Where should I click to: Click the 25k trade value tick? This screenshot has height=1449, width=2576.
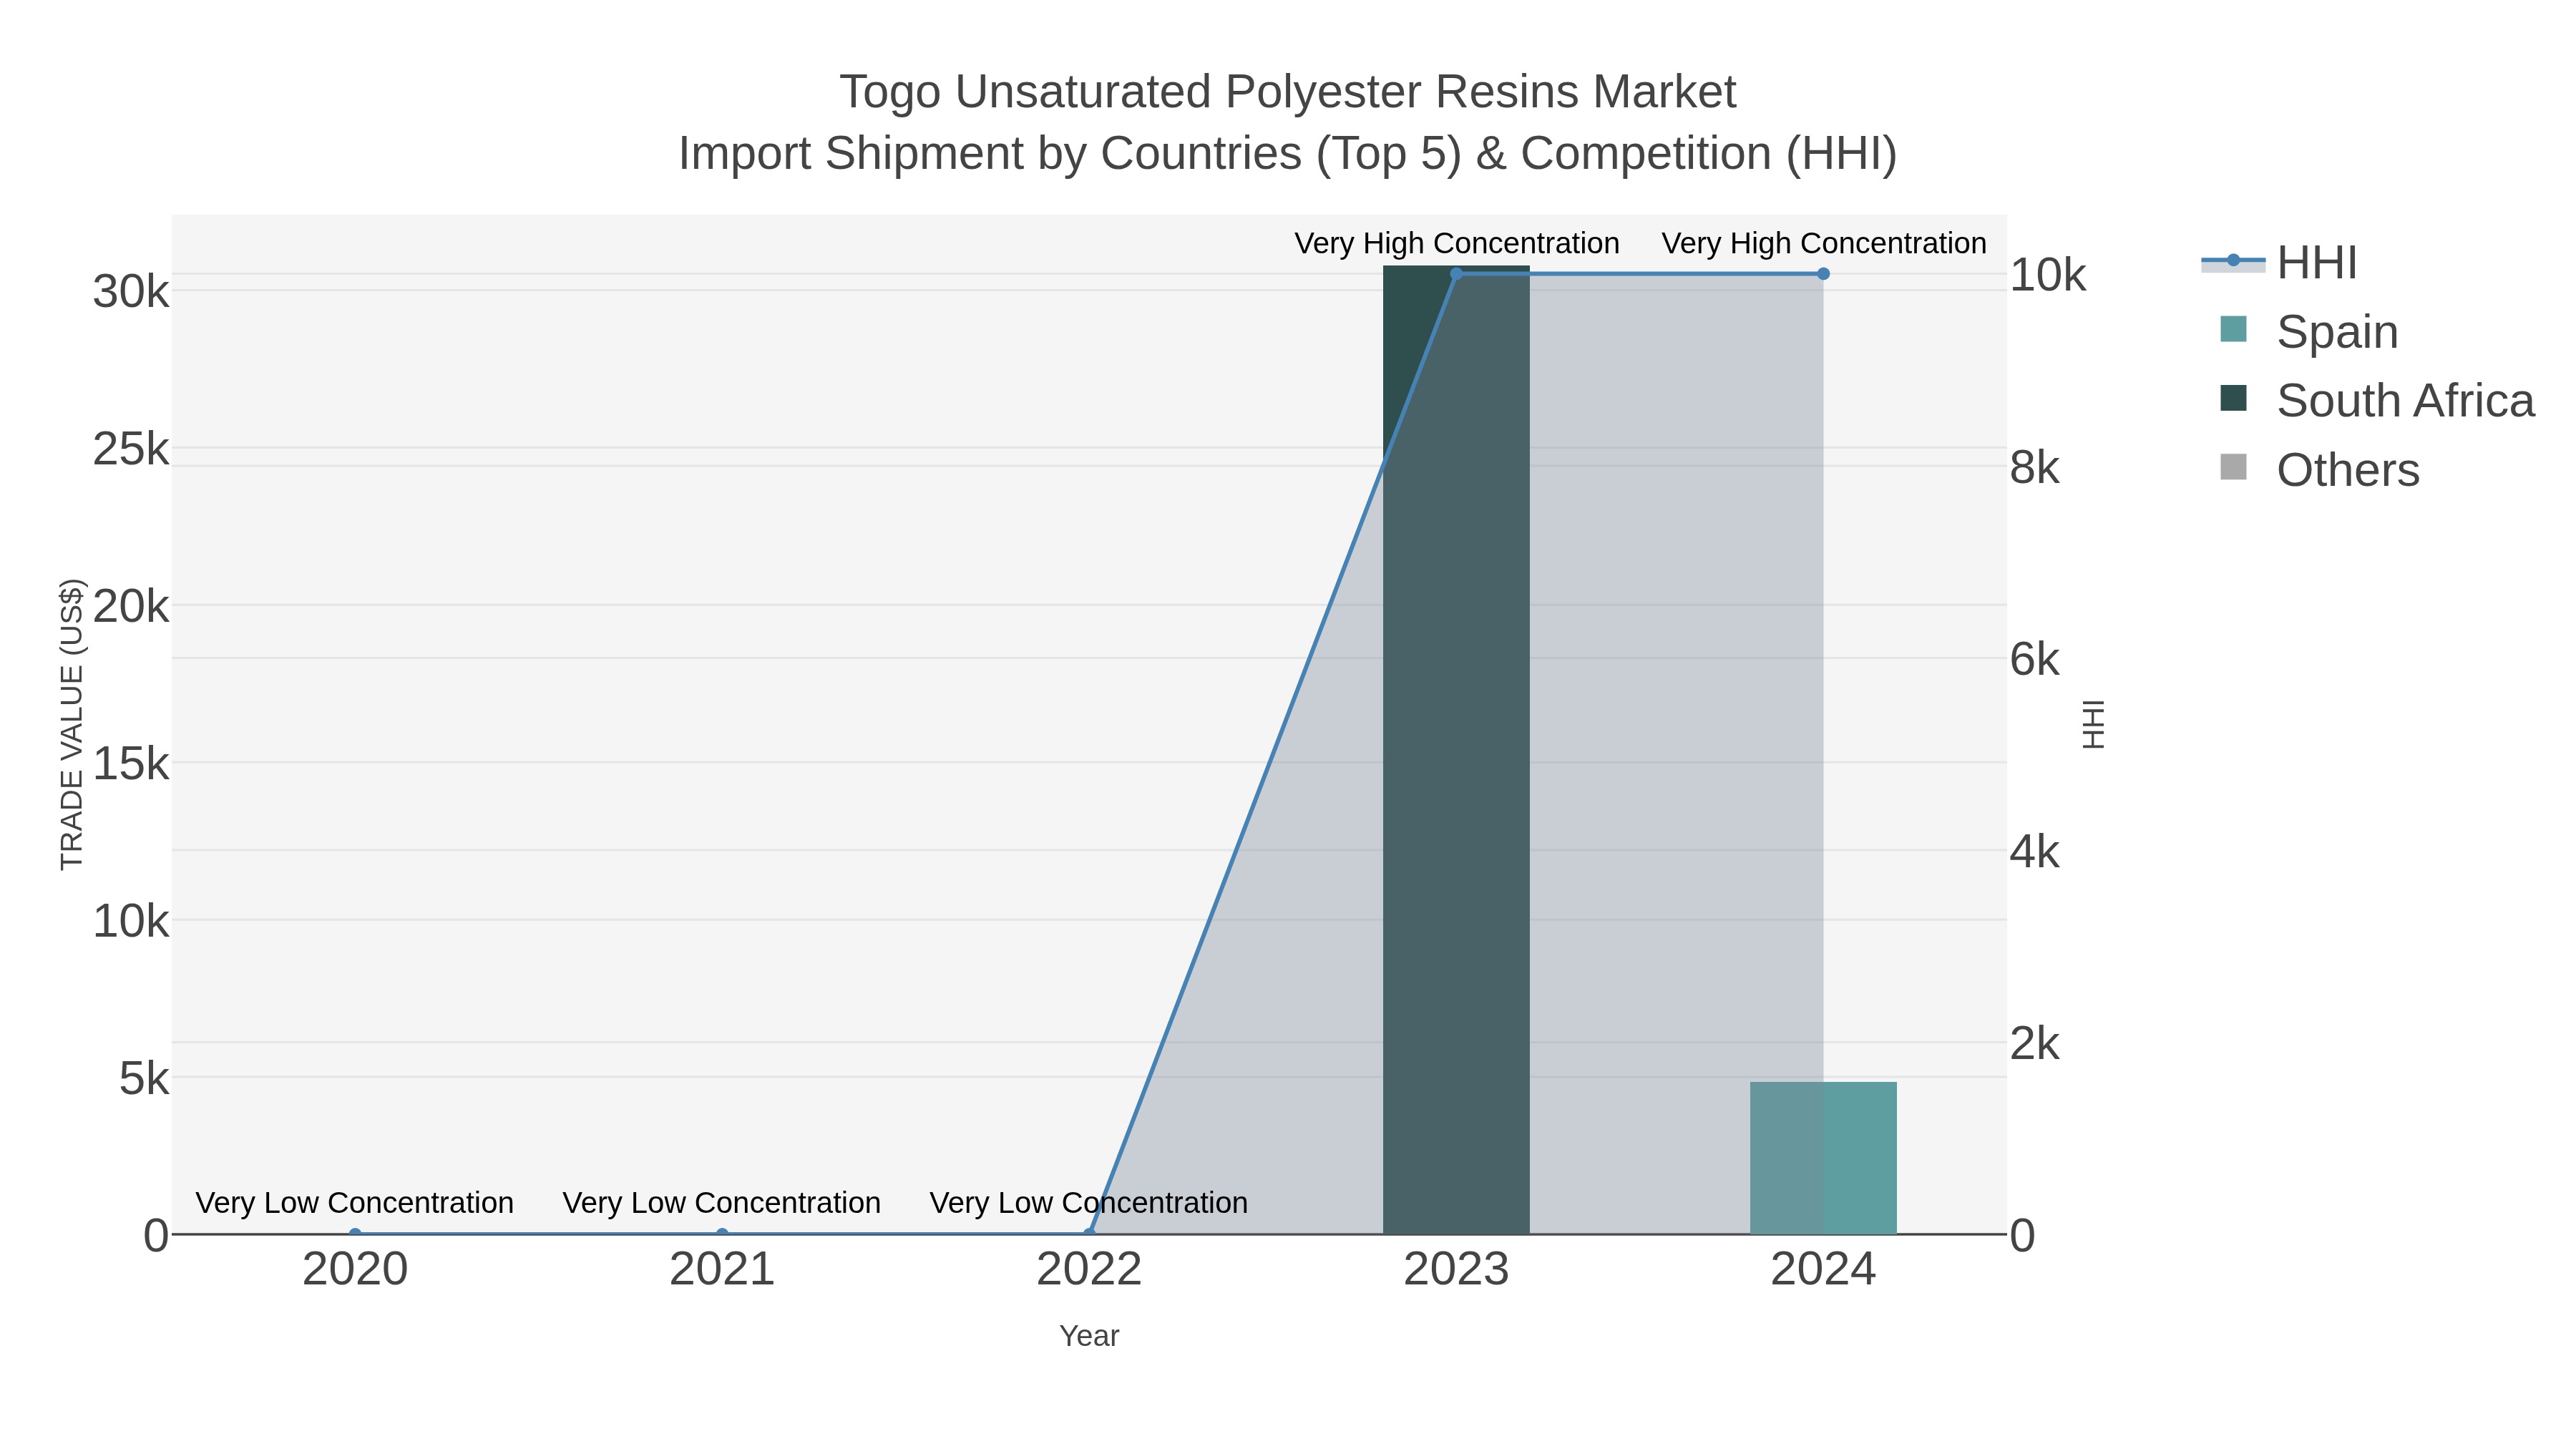pyautogui.click(x=131, y=449)
